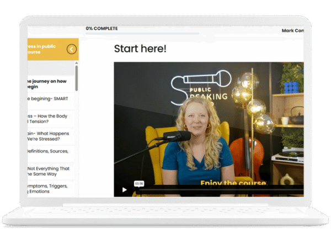Open lesson 'How the Body ... Tension?'
This screenshot has width=331, height=236.
51,119
